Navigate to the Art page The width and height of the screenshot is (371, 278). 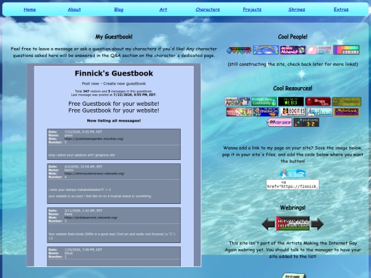point(163,10)
